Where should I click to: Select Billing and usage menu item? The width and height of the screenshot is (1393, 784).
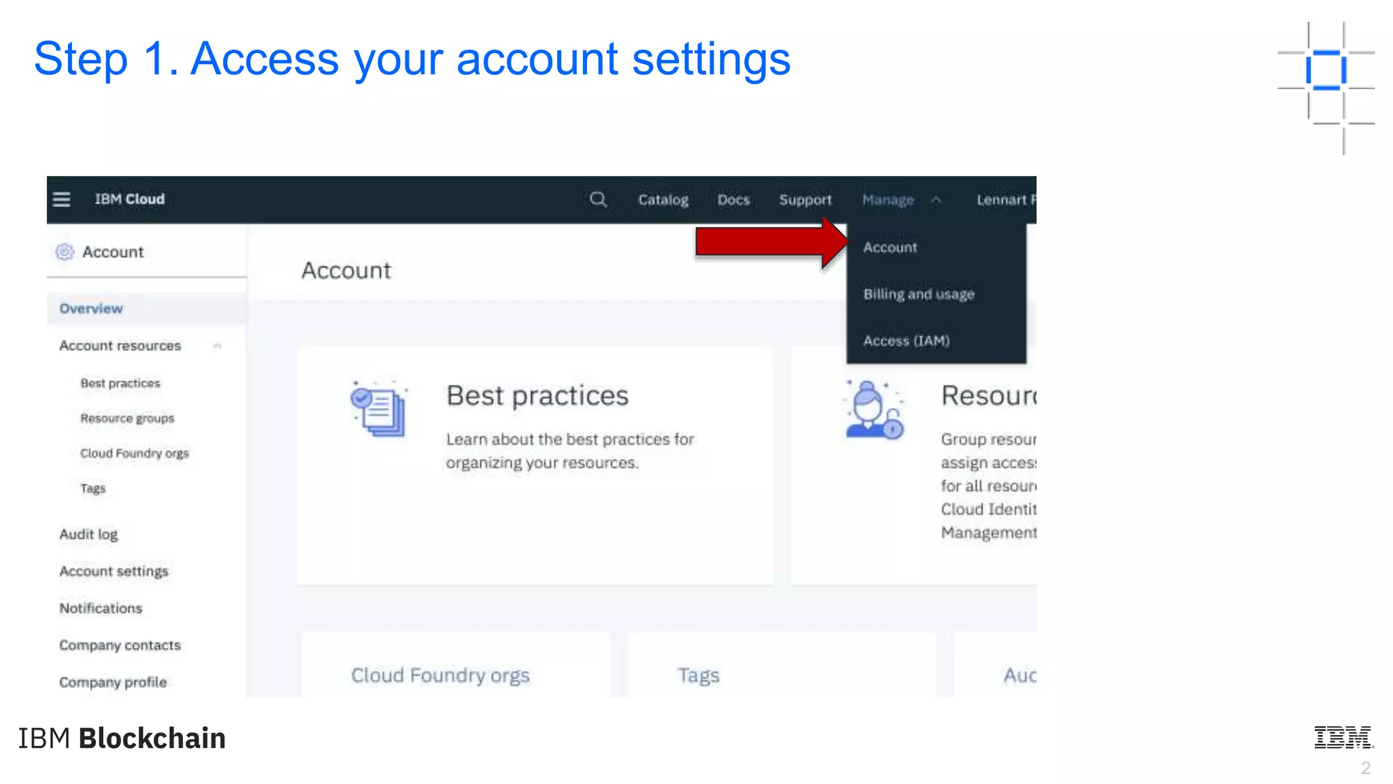[918, 294]
